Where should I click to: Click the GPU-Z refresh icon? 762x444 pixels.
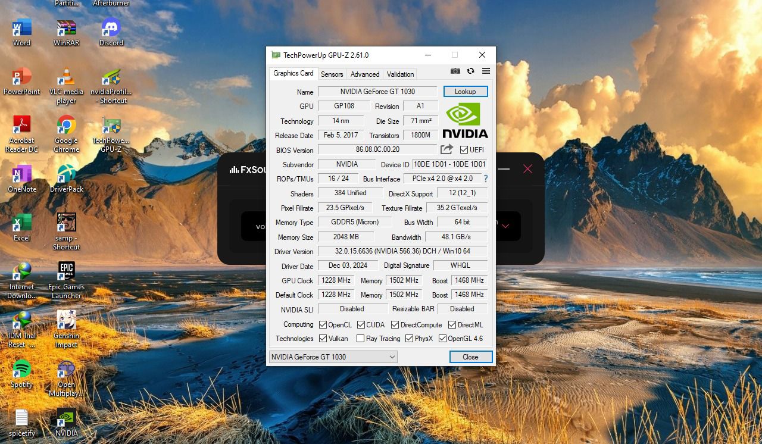click(x=470, y=71)
